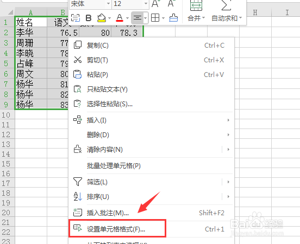Image resolution: width=300 pixels, height=244 pixels.
Task: Expand the 排序 submenu arrow
Action: [x=228, y=197]
